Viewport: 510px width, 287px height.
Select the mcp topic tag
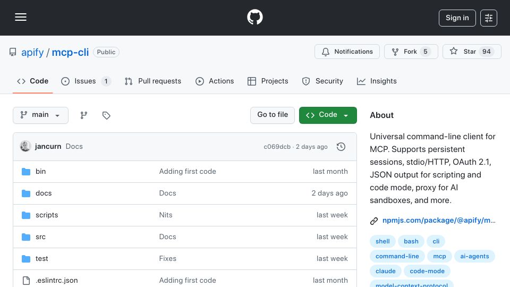439,256
